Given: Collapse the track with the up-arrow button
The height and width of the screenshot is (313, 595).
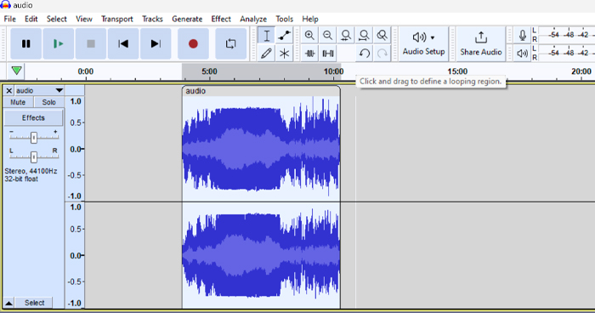Looking at the screenshot, I should click(8, 303).
